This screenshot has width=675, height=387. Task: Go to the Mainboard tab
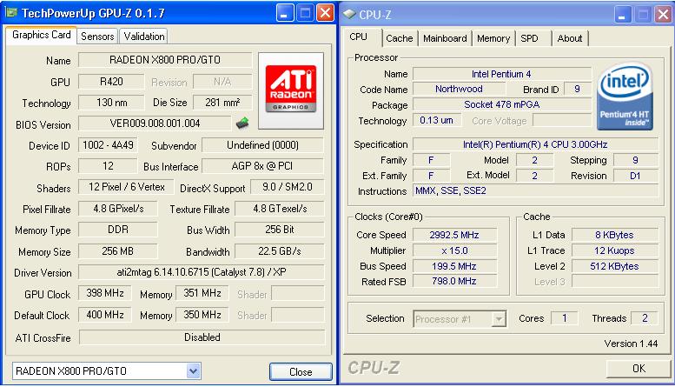(x=445, y=38)
